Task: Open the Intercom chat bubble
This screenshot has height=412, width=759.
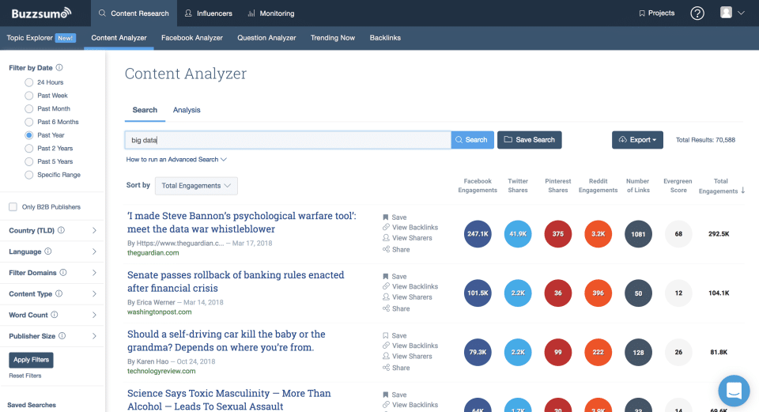Action: coord(733,391)
